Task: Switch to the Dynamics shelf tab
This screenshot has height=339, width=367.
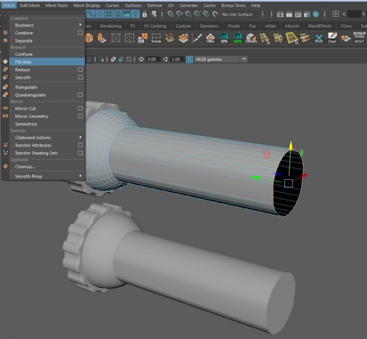Action: (209, 26)
